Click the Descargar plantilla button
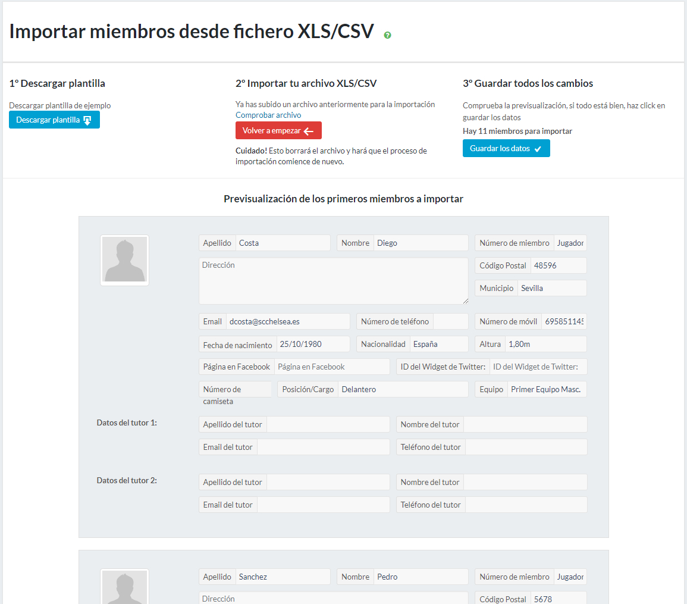This screenshot has height=604, width=687. (x=54, y=120)
